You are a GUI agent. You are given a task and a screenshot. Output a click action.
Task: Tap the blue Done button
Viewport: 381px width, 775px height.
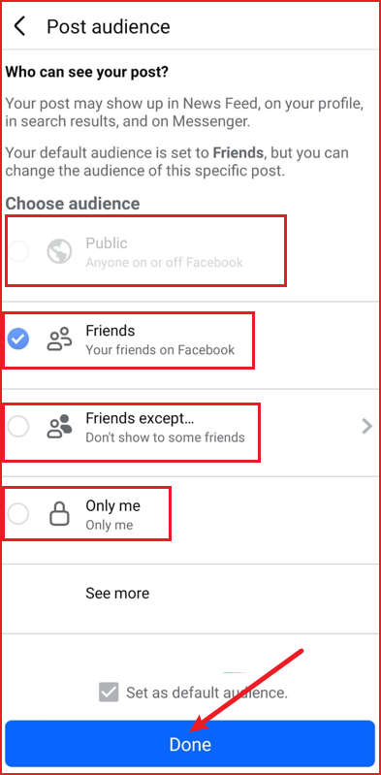pyautogui.click(x=190, y=743)
